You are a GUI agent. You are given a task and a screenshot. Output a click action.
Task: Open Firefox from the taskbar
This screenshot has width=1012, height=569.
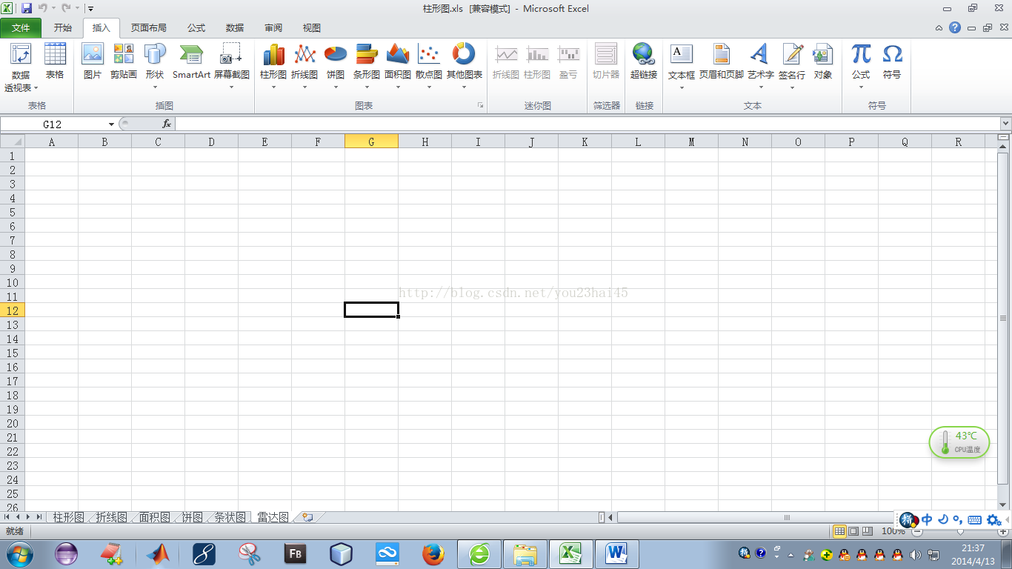pyautogui.click(x=433, y=553)
